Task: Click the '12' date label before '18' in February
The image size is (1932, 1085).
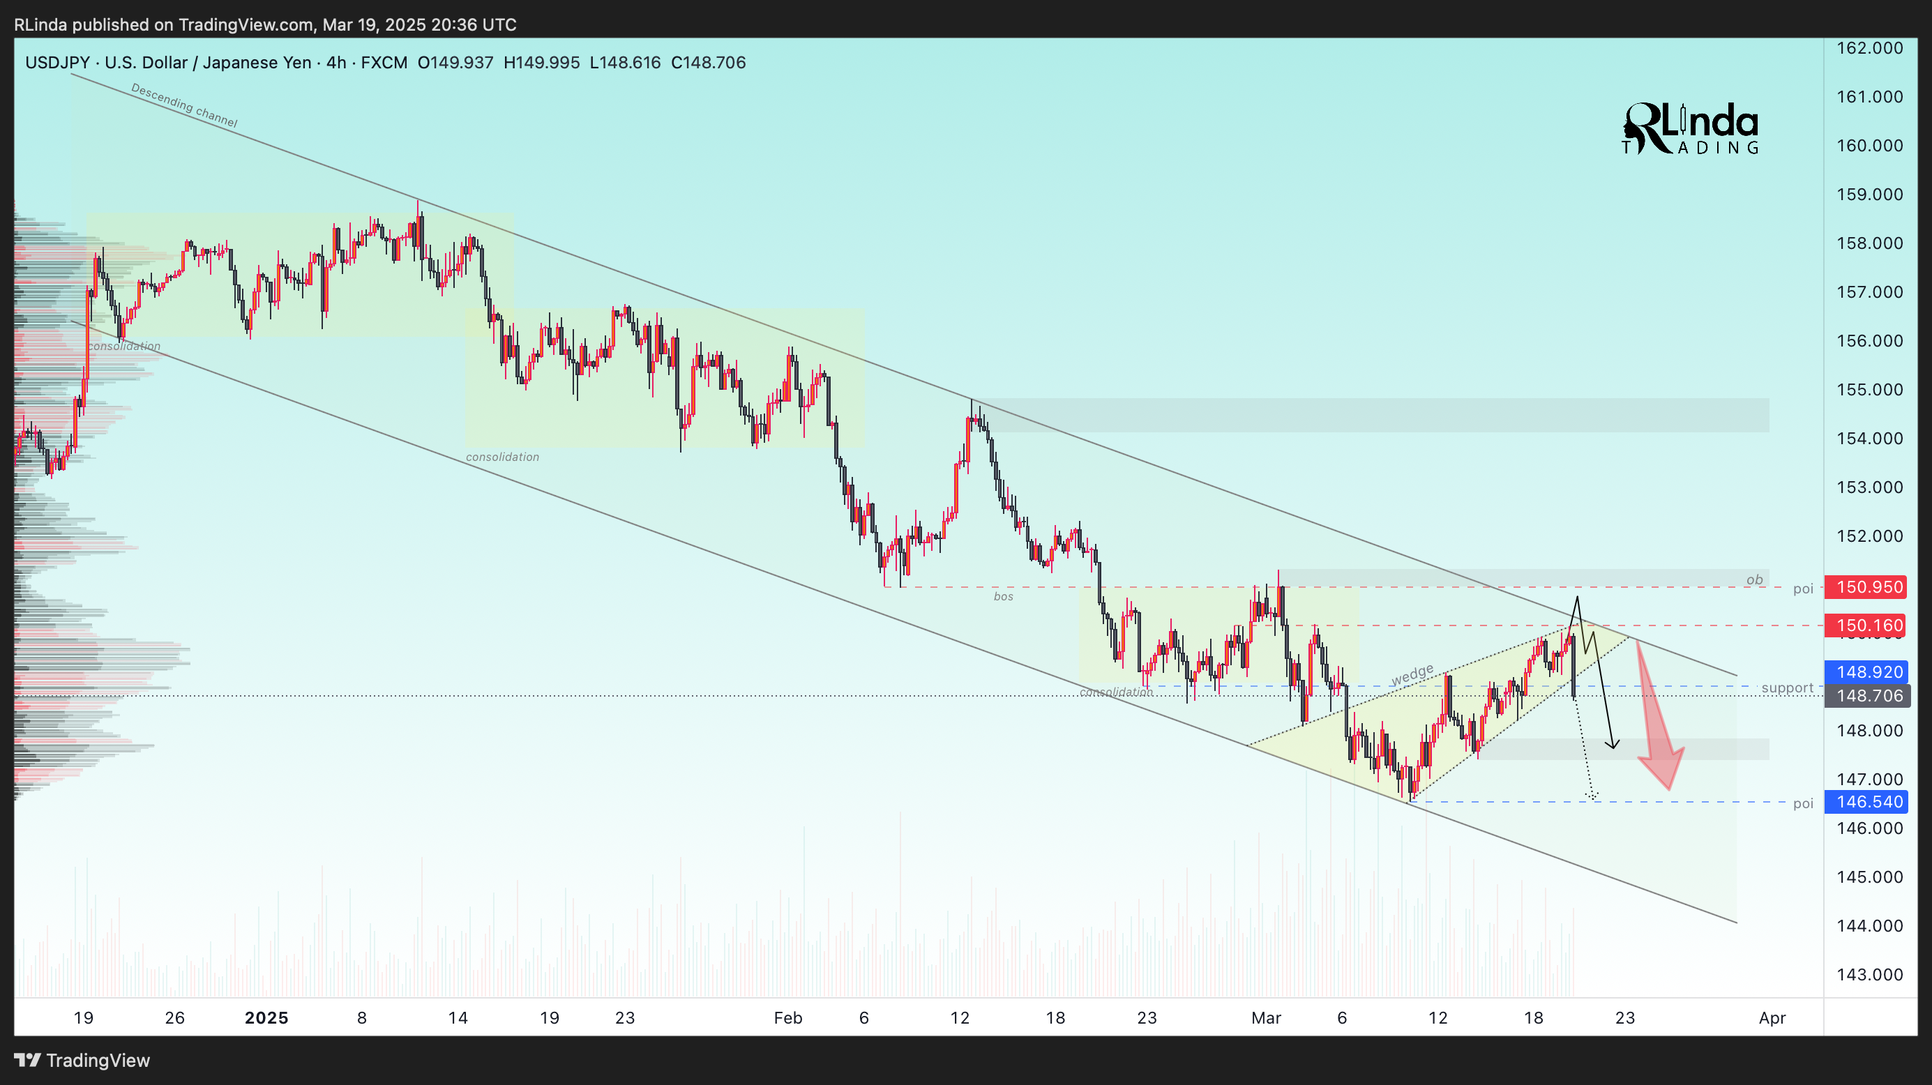Action: tap(960, 1017)
